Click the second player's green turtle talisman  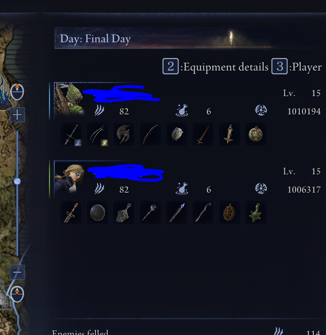click(256, 213)
